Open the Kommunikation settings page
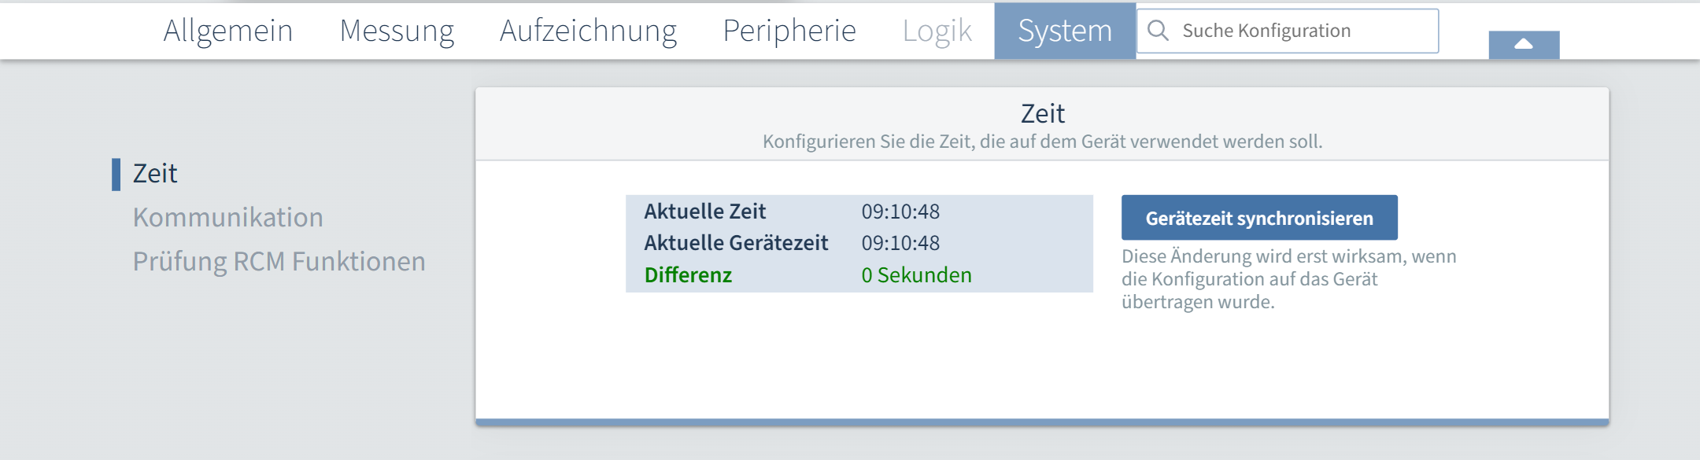1700x460 pixels. point(229,218)
